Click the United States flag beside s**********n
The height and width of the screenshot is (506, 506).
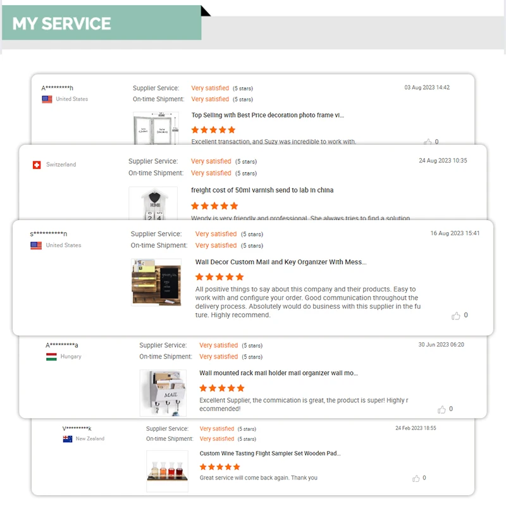point(36,245)
